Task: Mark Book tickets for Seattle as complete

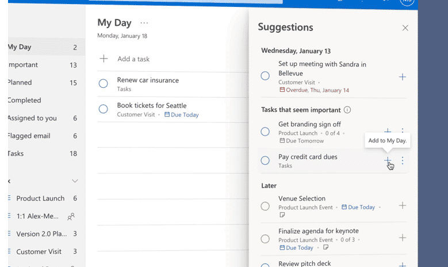Action: click(103, 109)
